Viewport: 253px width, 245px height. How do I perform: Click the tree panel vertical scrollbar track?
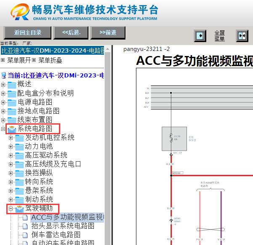(x=107, y=149)
